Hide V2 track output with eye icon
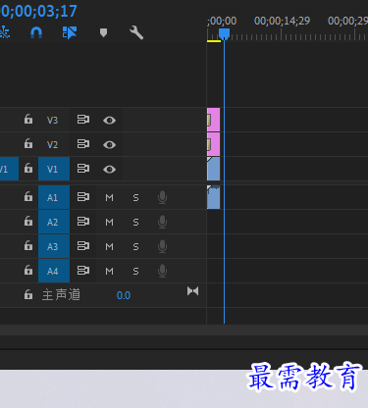This screenshot has width=368, height=408. [x=109, y=145]
